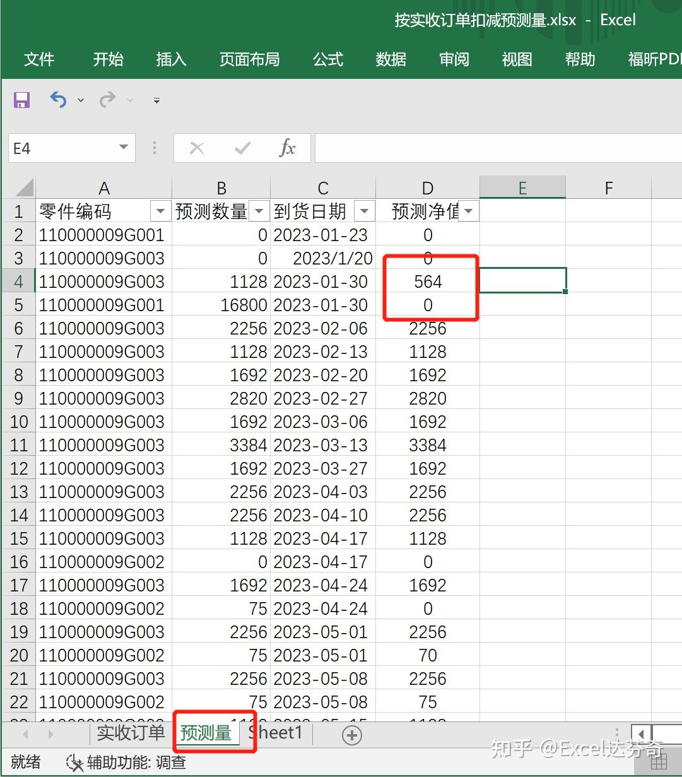The width and height of the screenshot is (682, 777).
Task: Click the Undo icon
Action: click(58, 100)
